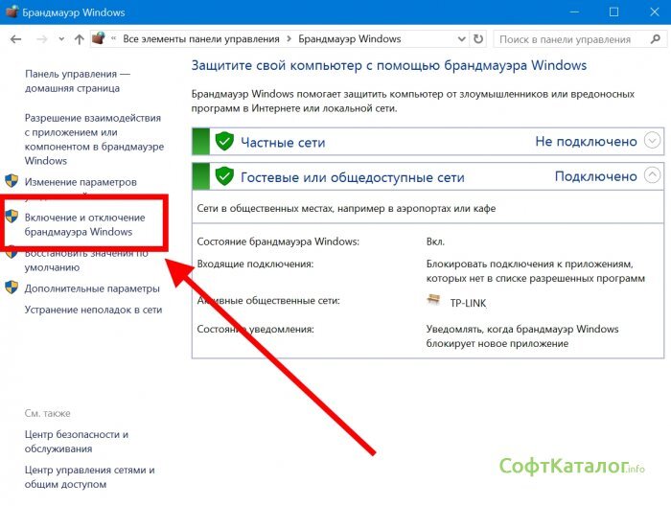Image resolution: width=671 pixels, height=506 pixels.
Task: Click 'Входящие подключения:' label
Action: [x=255, y=264]
